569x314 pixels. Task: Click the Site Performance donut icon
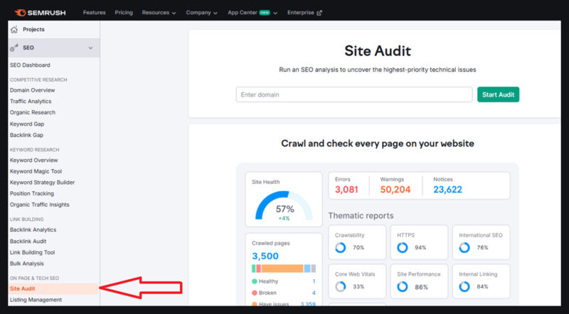click(x=403, y=286)
